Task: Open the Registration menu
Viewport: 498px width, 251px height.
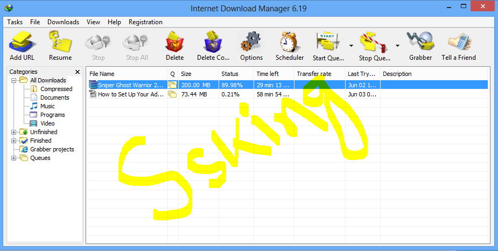Action: point(145,22)
